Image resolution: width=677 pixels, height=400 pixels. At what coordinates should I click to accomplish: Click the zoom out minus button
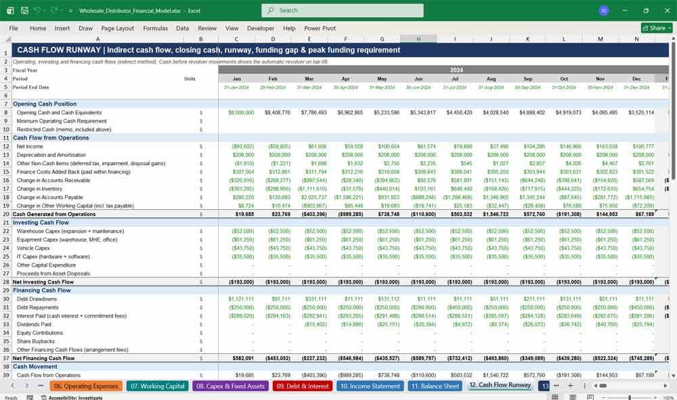[x=604, y=397]
